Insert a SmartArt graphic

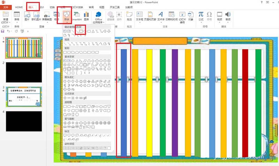(77, 16)
